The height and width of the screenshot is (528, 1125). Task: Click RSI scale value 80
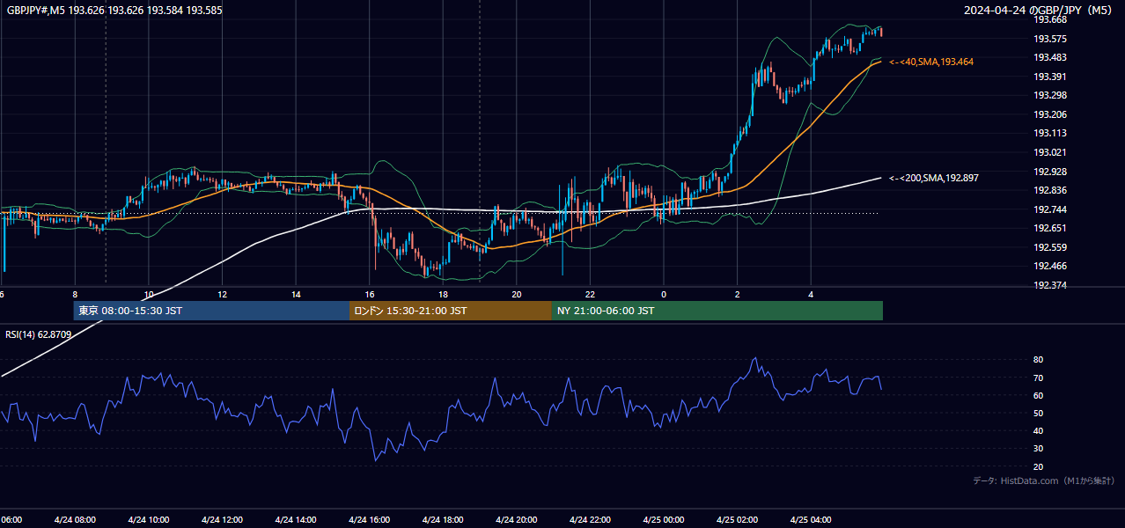[1038, 360]
